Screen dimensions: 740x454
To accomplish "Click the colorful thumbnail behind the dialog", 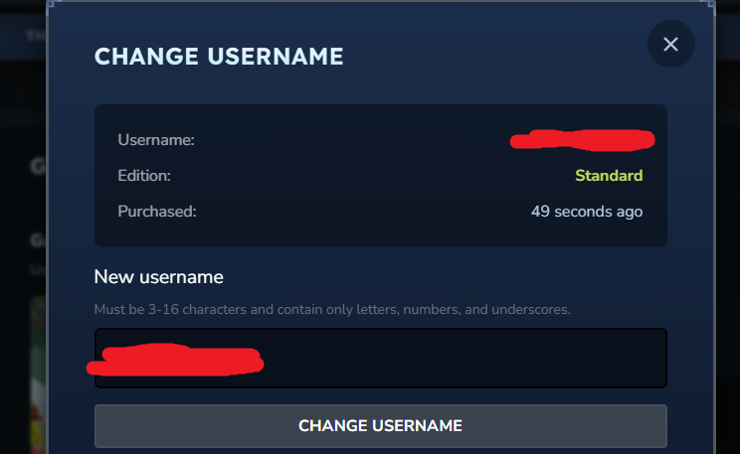I will (38, 378).
